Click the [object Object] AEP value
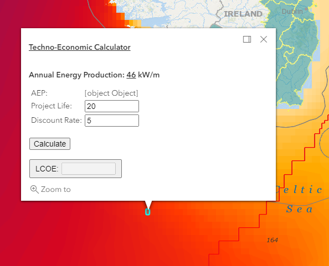Screen dimensions: 329x266 (x=111, y=93)
